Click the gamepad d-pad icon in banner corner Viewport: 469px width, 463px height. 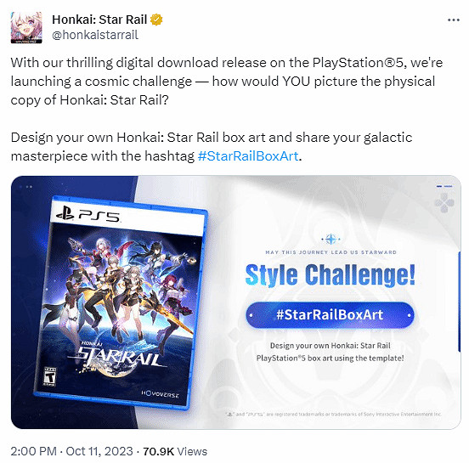pos(444,203)
